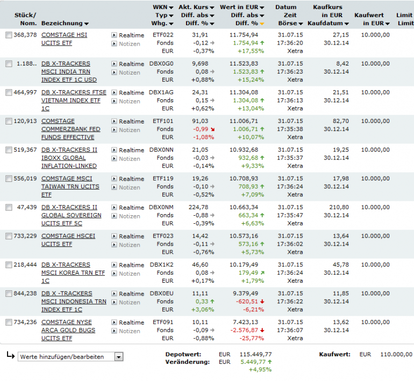The height and width of the screenshot is (381, 414).
Task: Click Realtime icon for MSCI INDONESIA row
Action: [114, 294]
